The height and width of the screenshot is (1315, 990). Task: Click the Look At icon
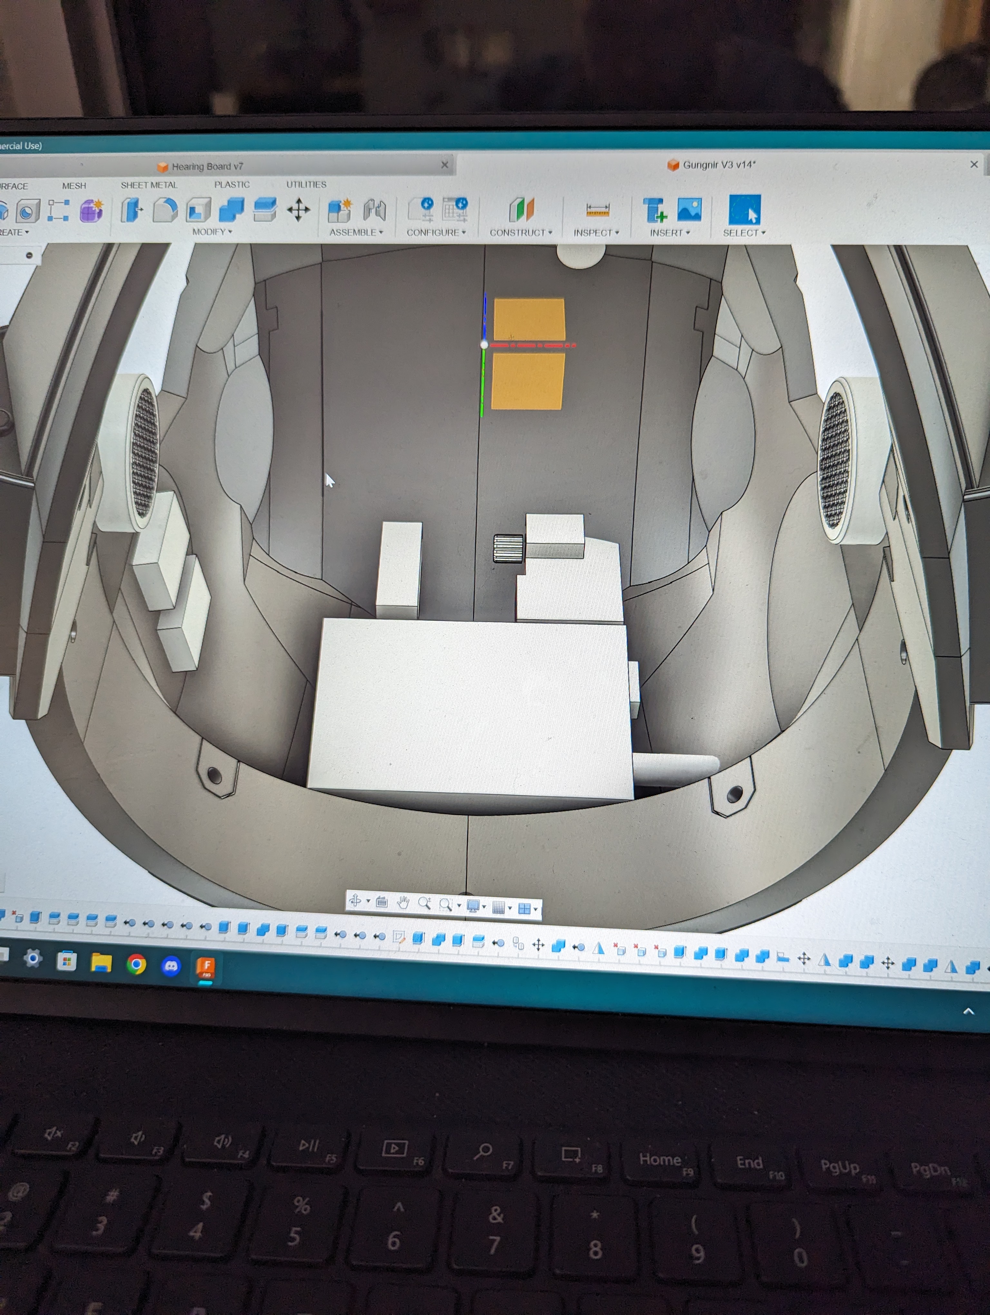[x=382, y=902]
